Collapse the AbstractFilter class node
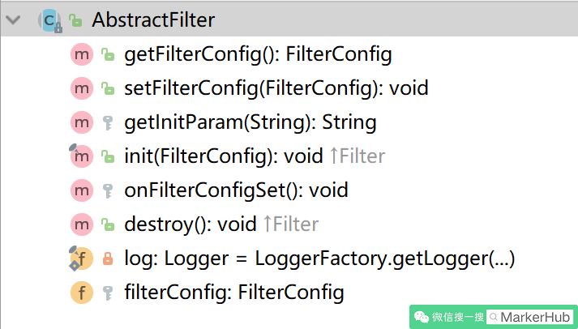Screen dimensions: 578x329 [13, 19]
